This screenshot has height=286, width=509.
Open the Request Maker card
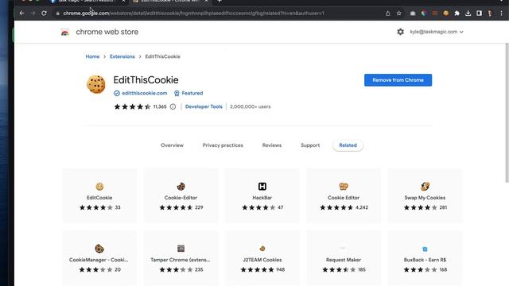(344, 258)
